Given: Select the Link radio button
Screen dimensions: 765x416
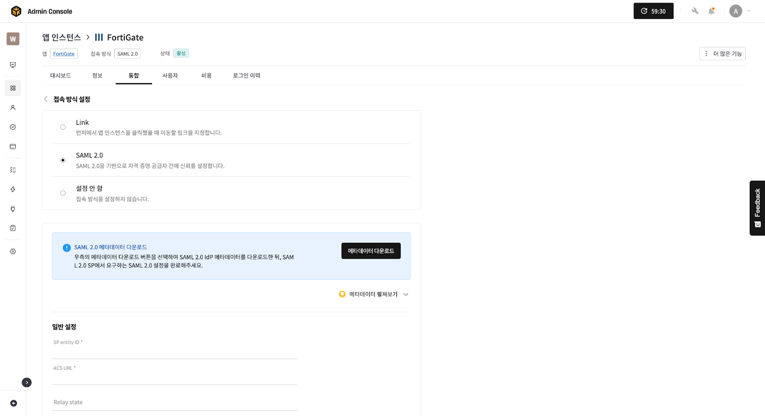Looking at the screenshot, I should click(x=63, y=127).
